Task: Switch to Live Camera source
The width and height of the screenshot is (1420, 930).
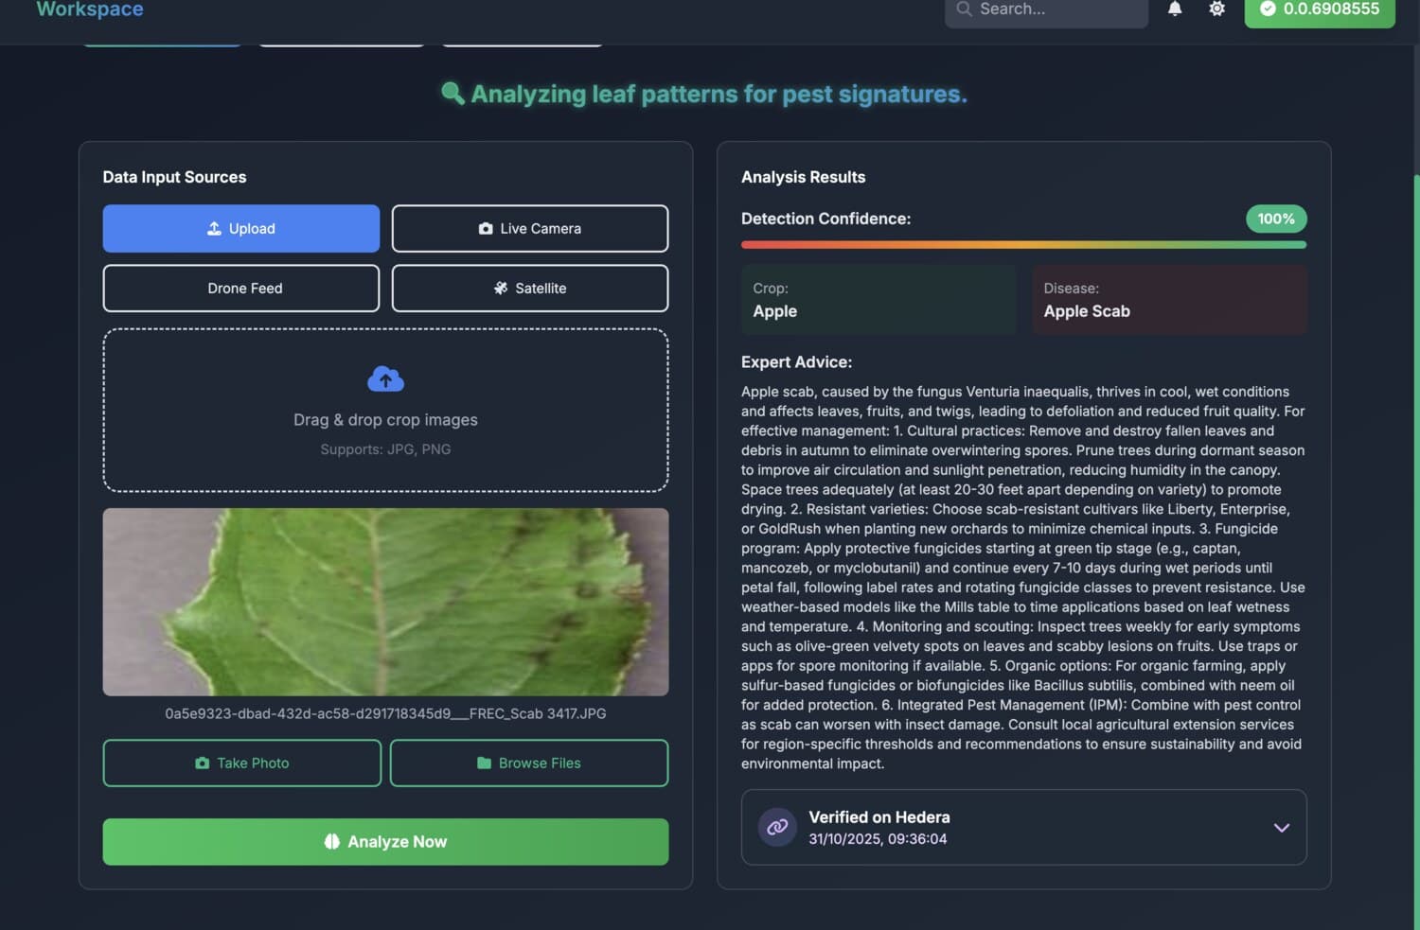Action: [x=530, y=228]
